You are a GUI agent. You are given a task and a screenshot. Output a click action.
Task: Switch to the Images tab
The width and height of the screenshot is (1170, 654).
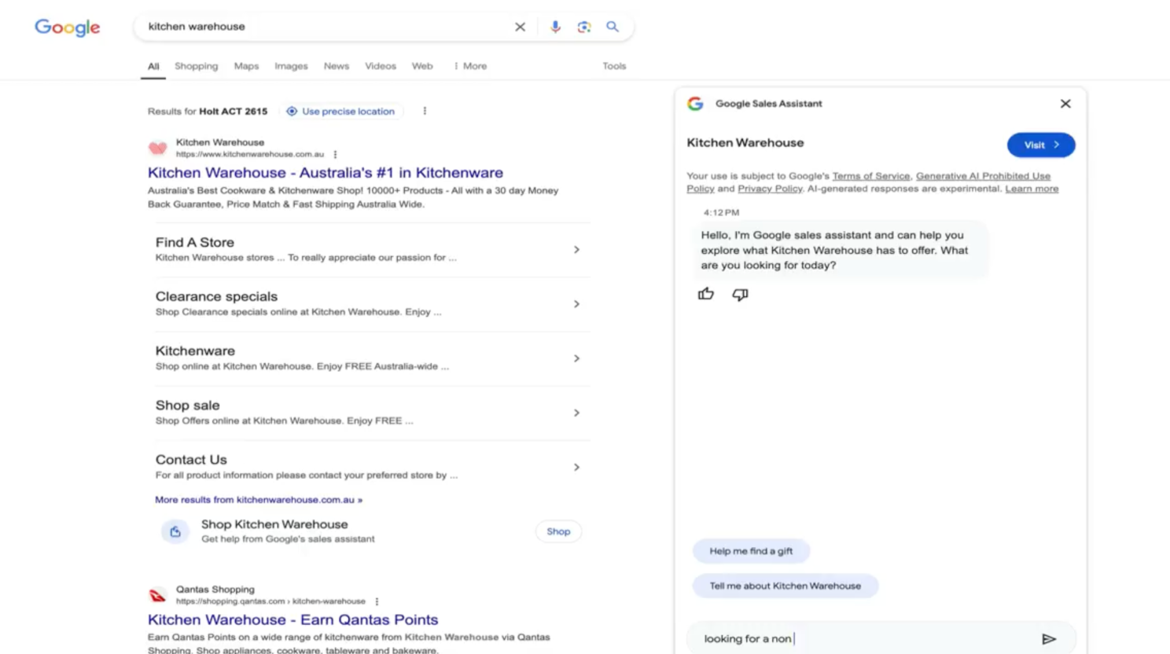pyautogui.click(x=291, y=66)
